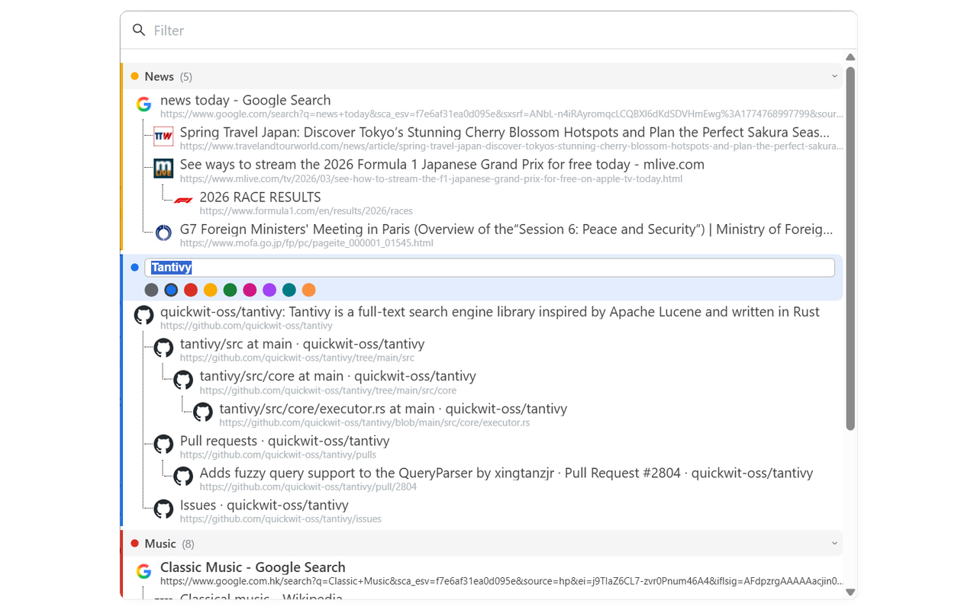Click the red dot of Music group
Image resolution: width=977 pixels, height=610 pixels.
tap(134, 544)
